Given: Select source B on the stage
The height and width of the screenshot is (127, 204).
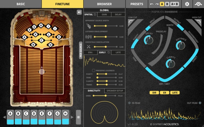Looking at the screenshot, I should pyautogui.click(x=33, y=45).
